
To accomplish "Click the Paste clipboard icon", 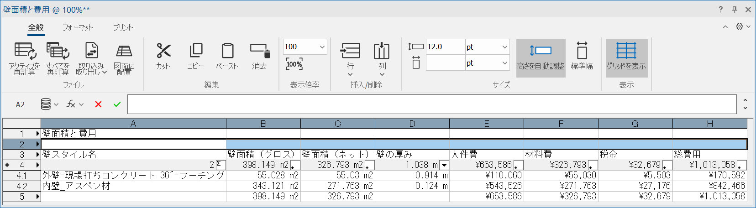I will 227,51.
